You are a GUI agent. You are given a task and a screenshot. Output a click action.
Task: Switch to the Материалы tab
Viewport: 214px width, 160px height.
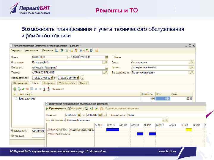pyautogui.click(x=49, y=83)
